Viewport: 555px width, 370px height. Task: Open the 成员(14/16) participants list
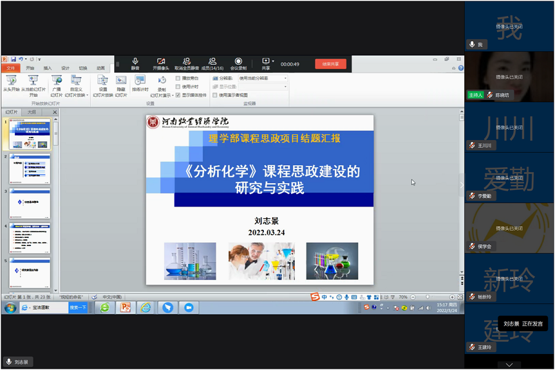(212, 62)
